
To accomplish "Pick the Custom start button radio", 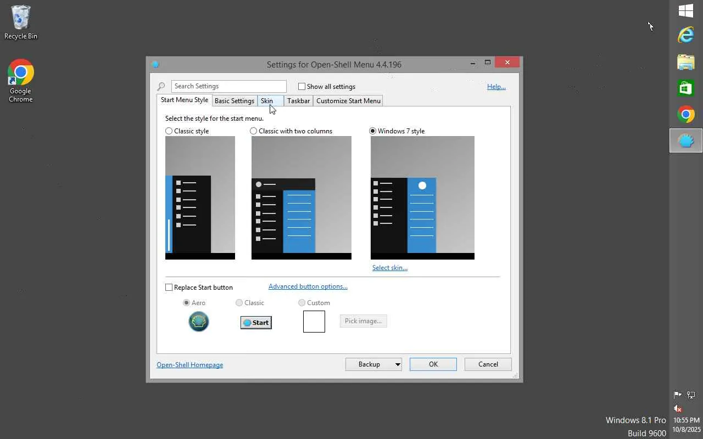I will [302, 303].
